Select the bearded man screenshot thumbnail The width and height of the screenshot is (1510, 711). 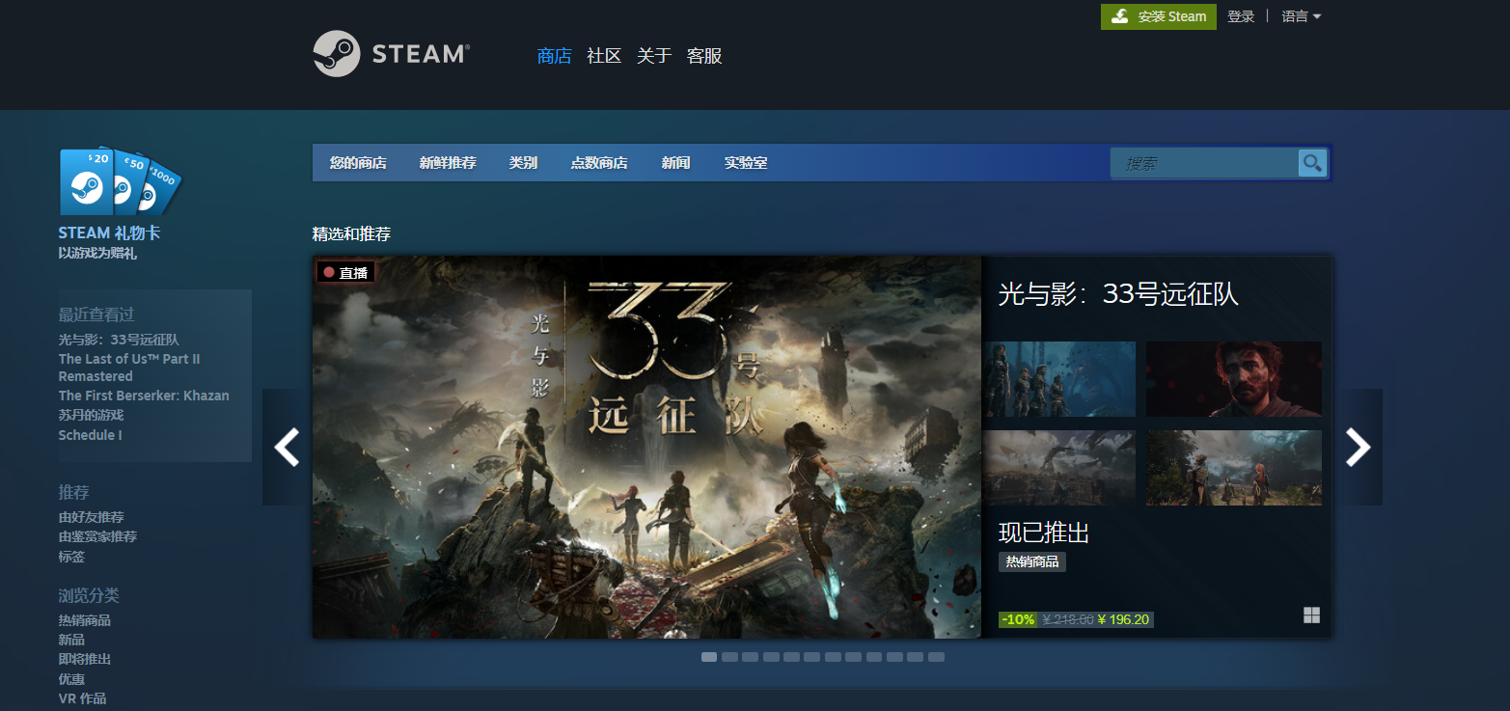[x=1233, y=379]
